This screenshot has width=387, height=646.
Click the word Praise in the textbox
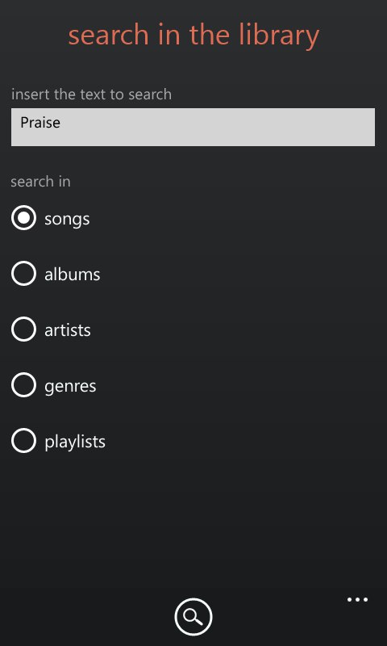click(40, 123)
